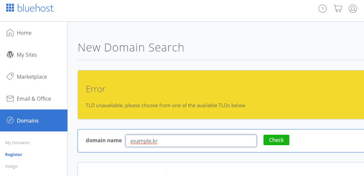Click the bluehost wordmark text
Viewport: 364px width, 176px height.
tap(36, 8)
